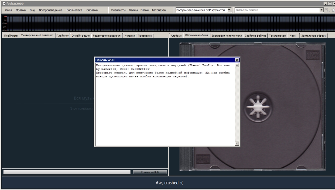Select the Обложка альбома tab
The height and width of the screenshot is (190, 335).
[197, 35]
